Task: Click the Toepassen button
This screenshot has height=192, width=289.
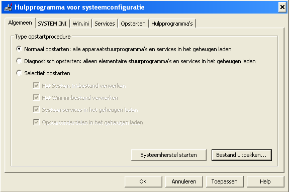Action: click(225, 181)
